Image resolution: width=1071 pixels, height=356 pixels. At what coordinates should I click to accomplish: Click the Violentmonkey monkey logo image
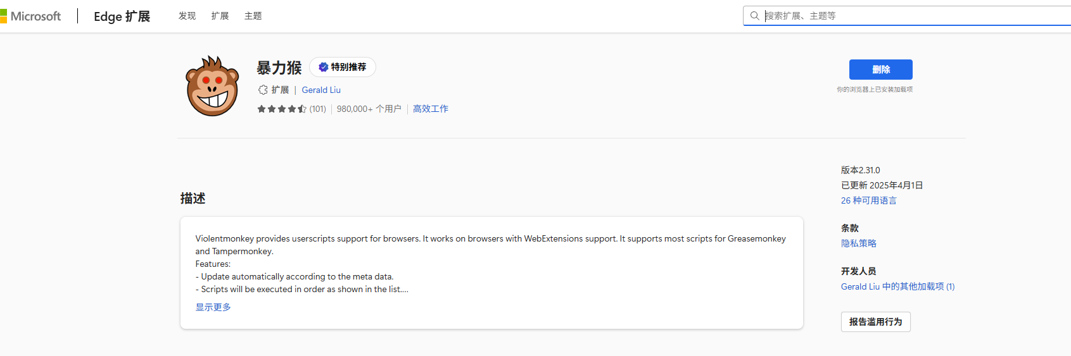(x=212, y=87)
